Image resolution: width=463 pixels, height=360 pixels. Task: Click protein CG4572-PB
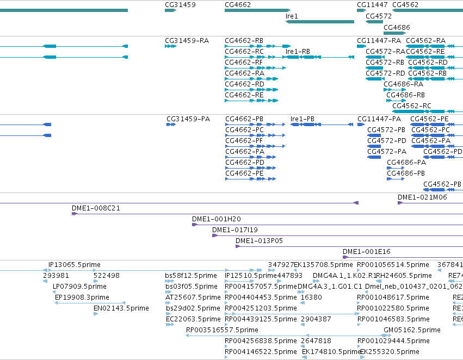(x=374, y=135)
